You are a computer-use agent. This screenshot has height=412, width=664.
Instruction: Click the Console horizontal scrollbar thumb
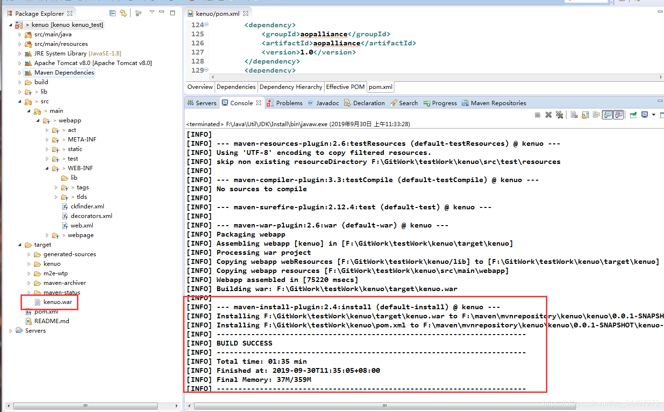coord(386,406)
